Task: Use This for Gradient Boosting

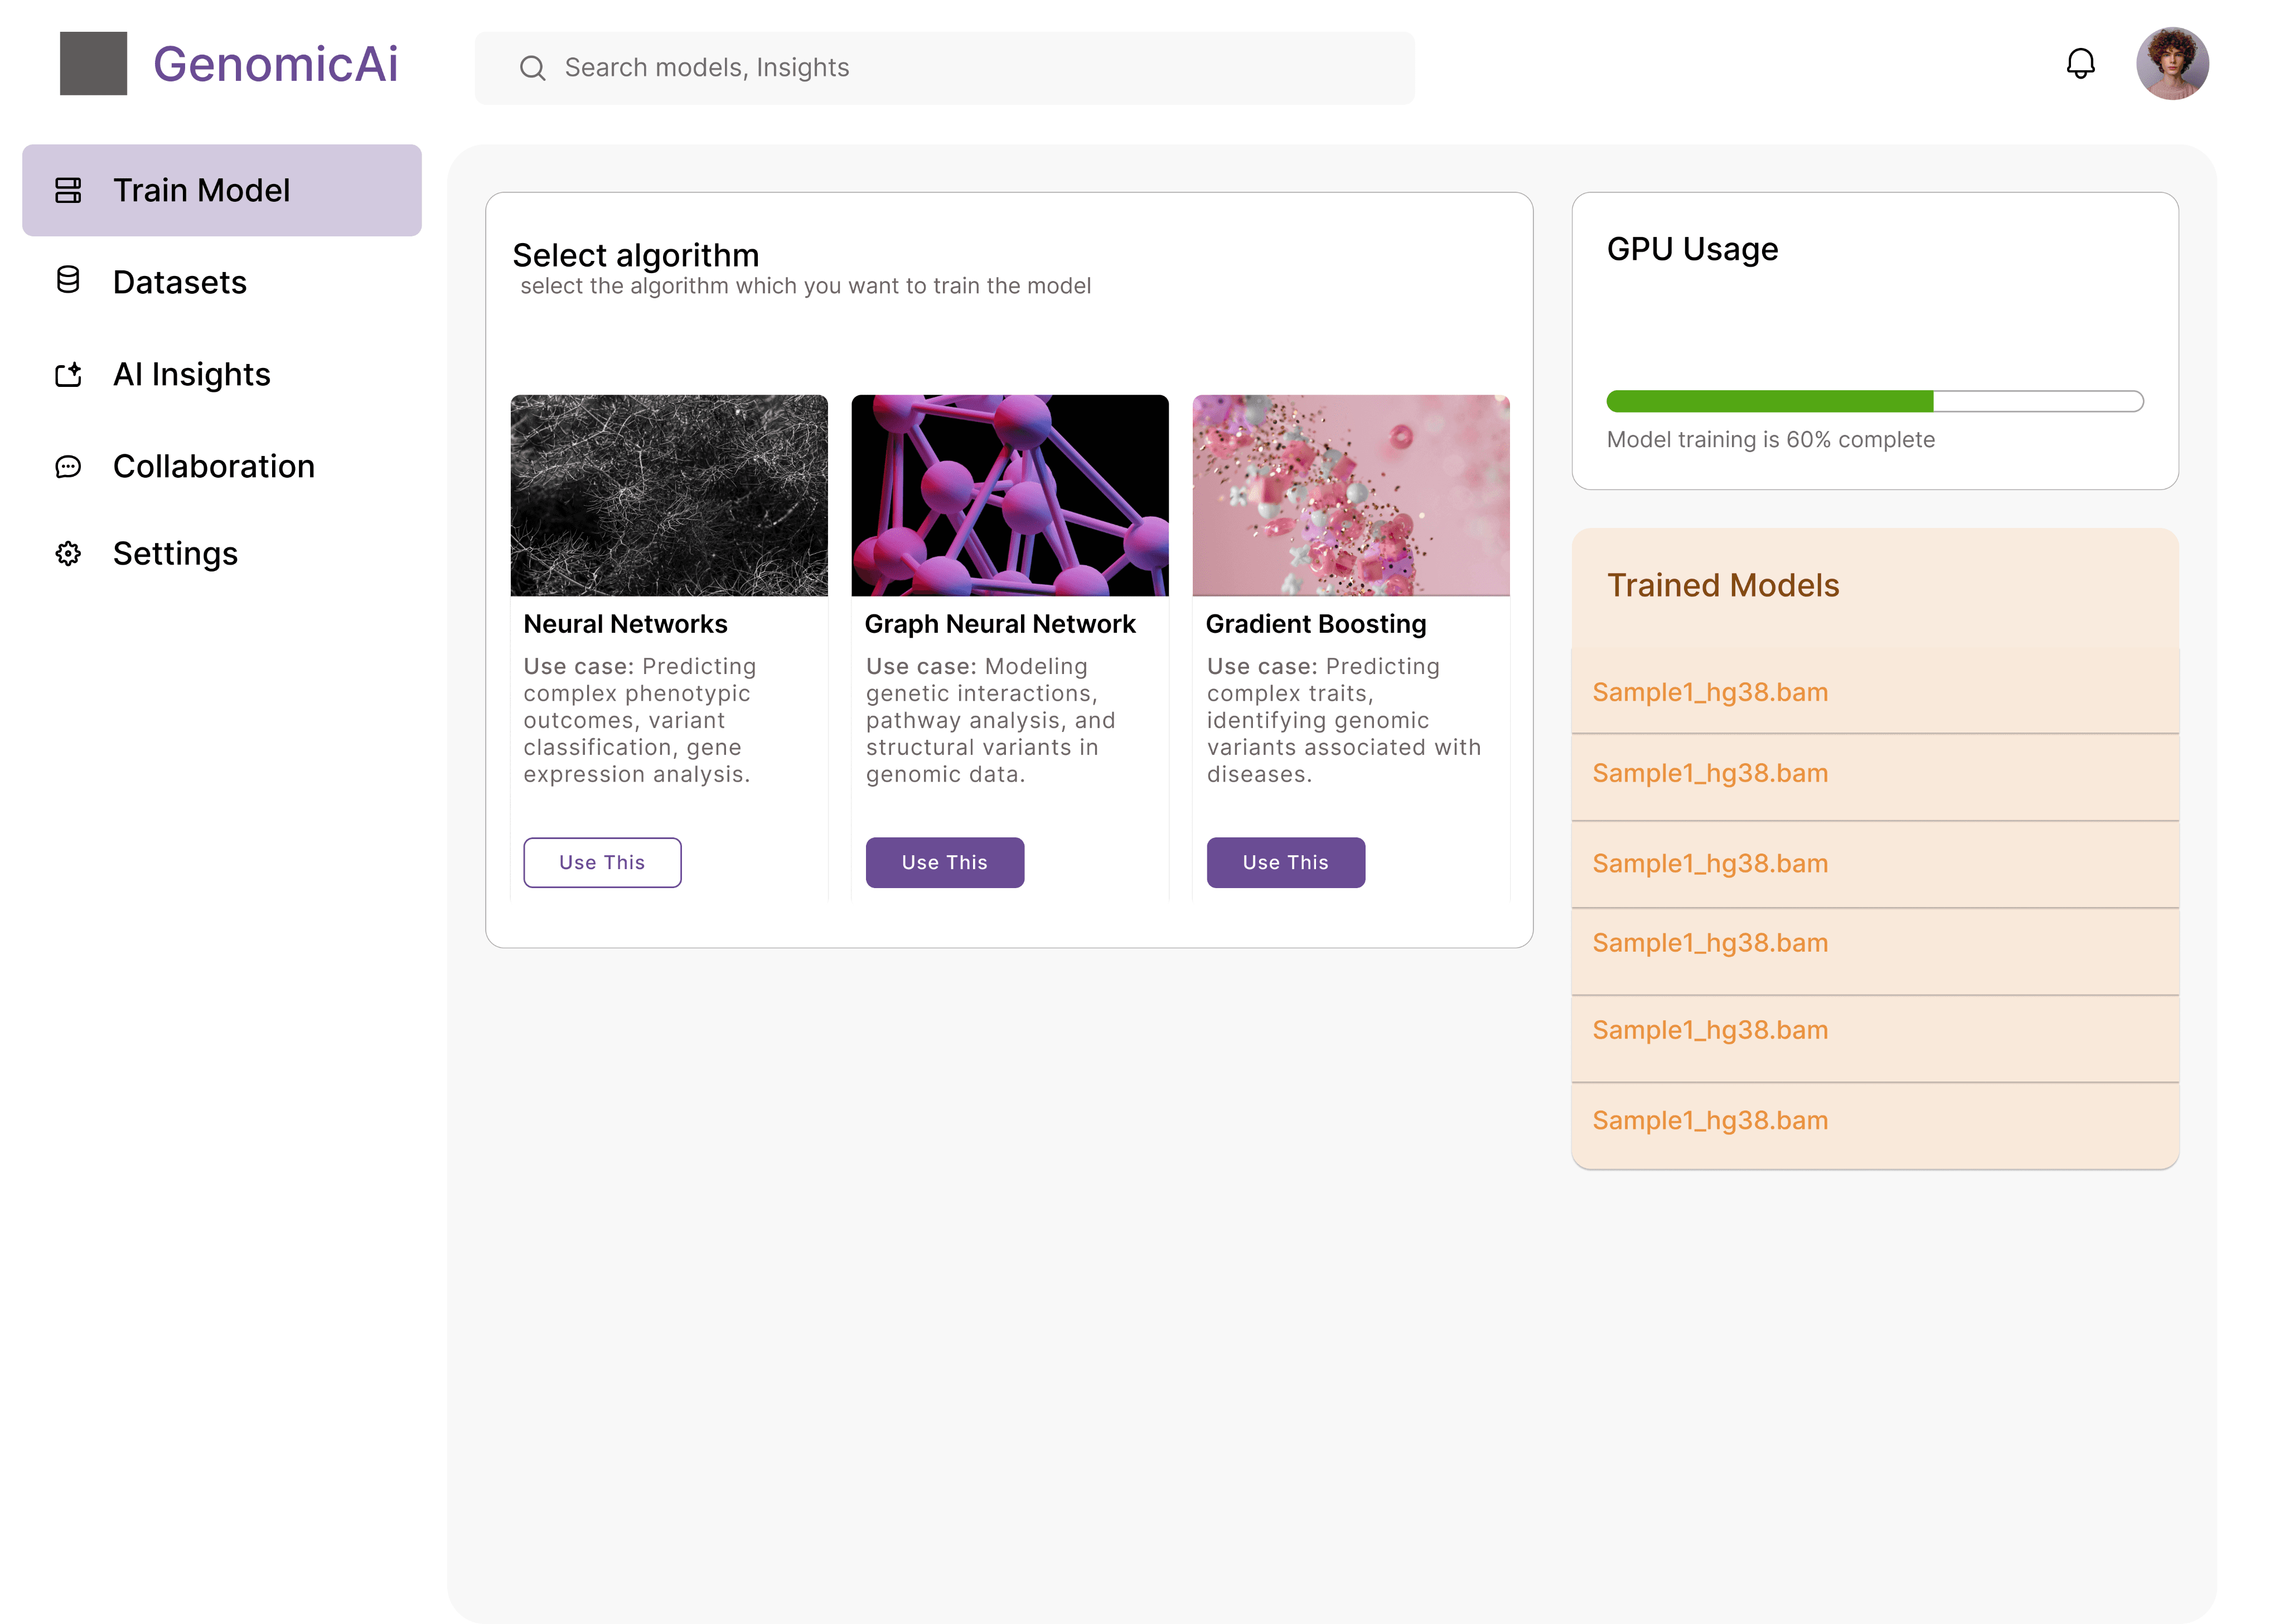Action: coord(1285,862)
